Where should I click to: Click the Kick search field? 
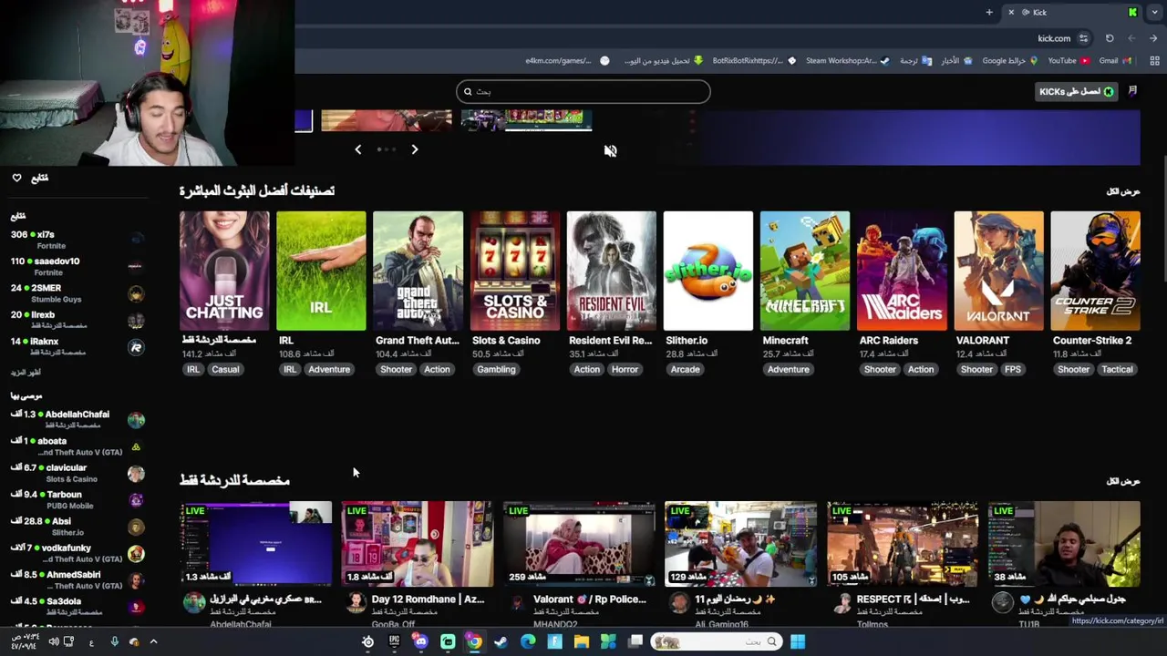[x=583, y=91]
